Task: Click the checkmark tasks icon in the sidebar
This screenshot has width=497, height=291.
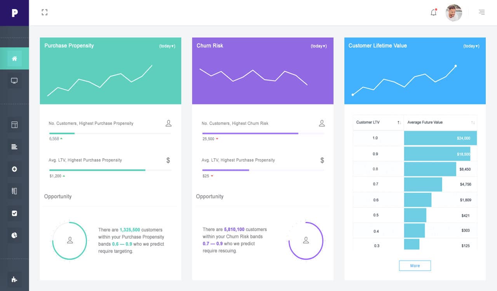Action: (14, 213)
